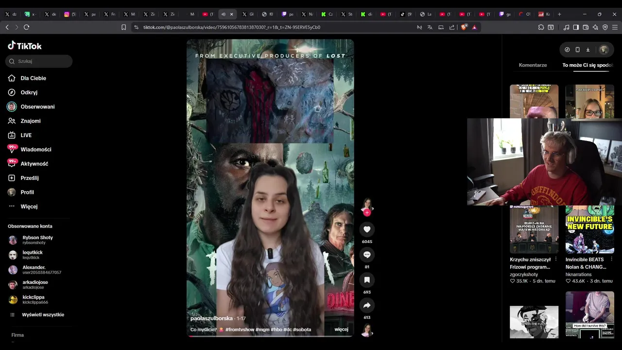Screen dimensions: 622x350
Task: Click the phone app icon
Action: point(577,50)
